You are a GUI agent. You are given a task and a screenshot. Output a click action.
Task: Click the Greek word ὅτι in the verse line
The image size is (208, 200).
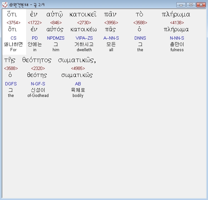point(12,14)
